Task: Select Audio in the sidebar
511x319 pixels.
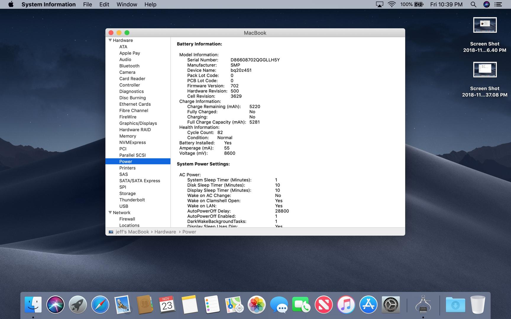Action: [125, 59]
